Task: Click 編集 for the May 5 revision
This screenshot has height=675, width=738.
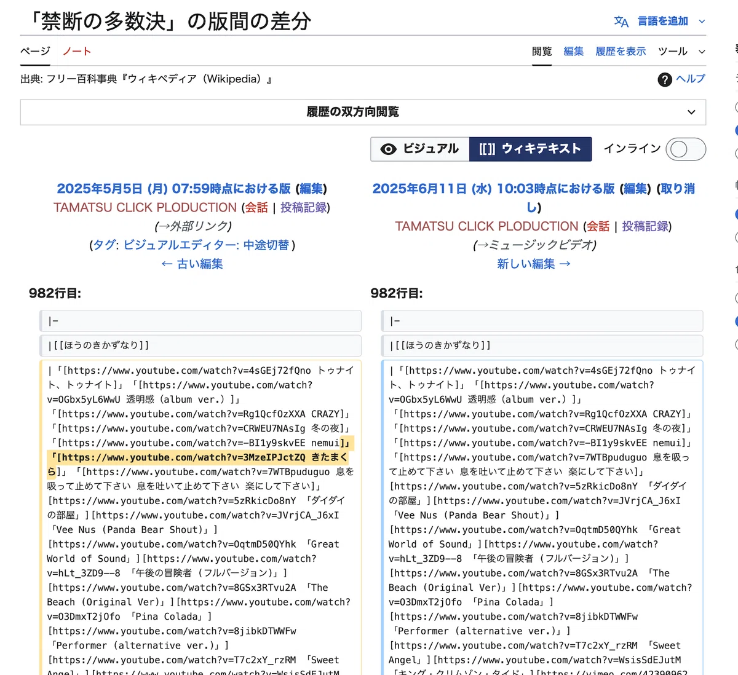Action: click(311, 189)
